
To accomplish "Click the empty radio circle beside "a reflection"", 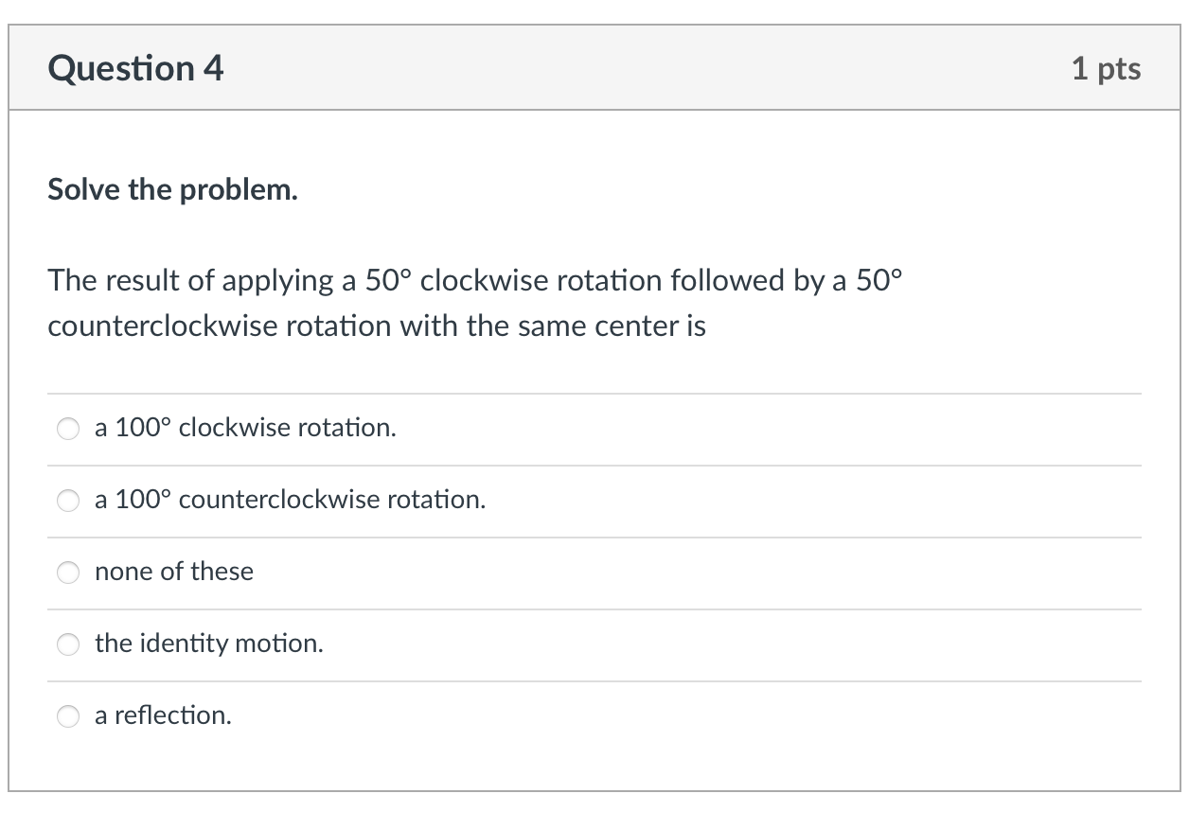I will (x=67, y=716).
